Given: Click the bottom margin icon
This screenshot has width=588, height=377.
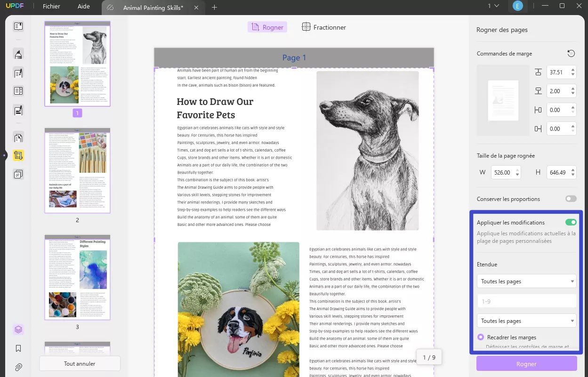Looking at the screenshot, I should coord(539,91).
